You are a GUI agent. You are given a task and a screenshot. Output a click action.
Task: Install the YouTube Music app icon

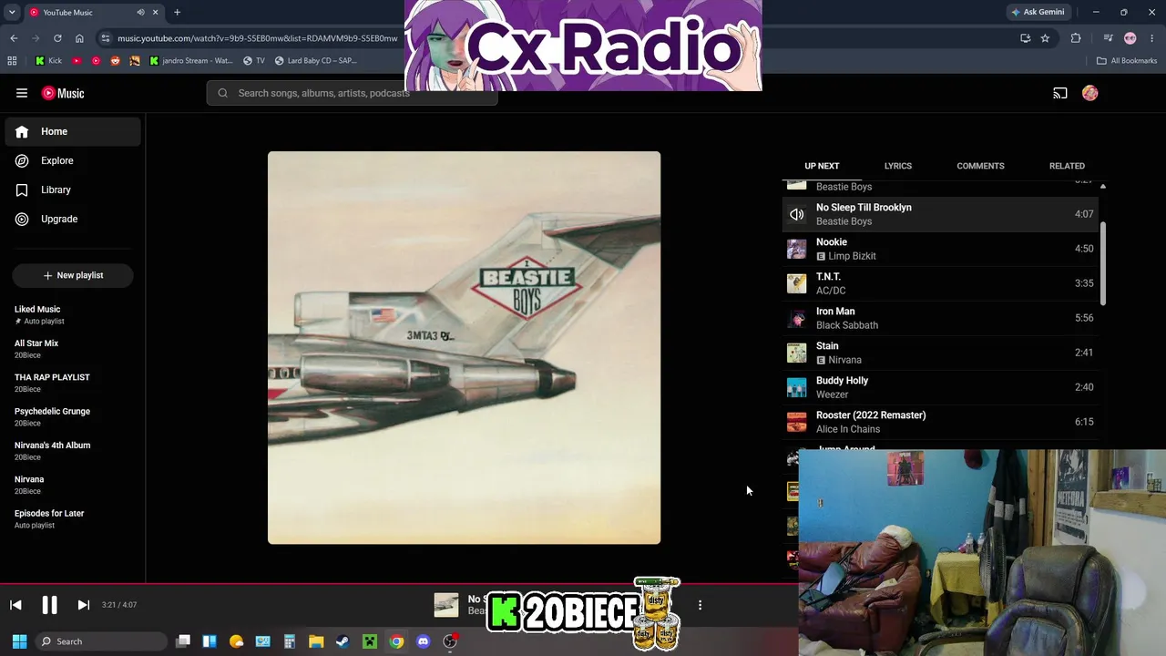pos(1025,38)
